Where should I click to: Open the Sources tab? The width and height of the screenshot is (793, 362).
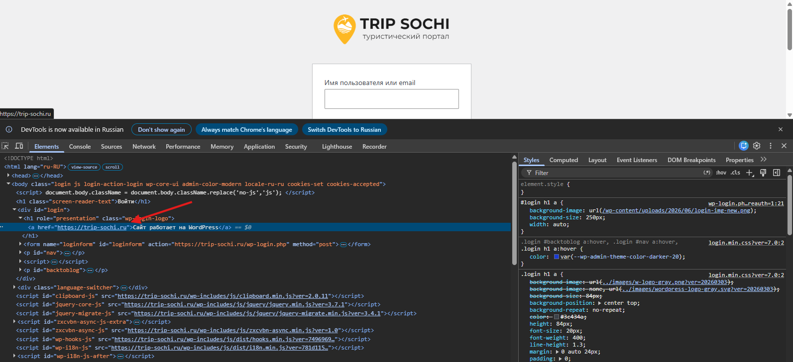[x=112, y=147]
